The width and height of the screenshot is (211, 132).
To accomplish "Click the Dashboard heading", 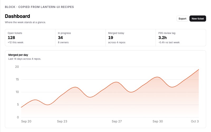I will pyautogui.click(x=17, y=16).
